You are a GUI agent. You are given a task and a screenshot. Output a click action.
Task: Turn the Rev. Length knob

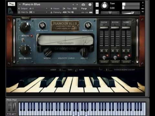coord(25,50)
